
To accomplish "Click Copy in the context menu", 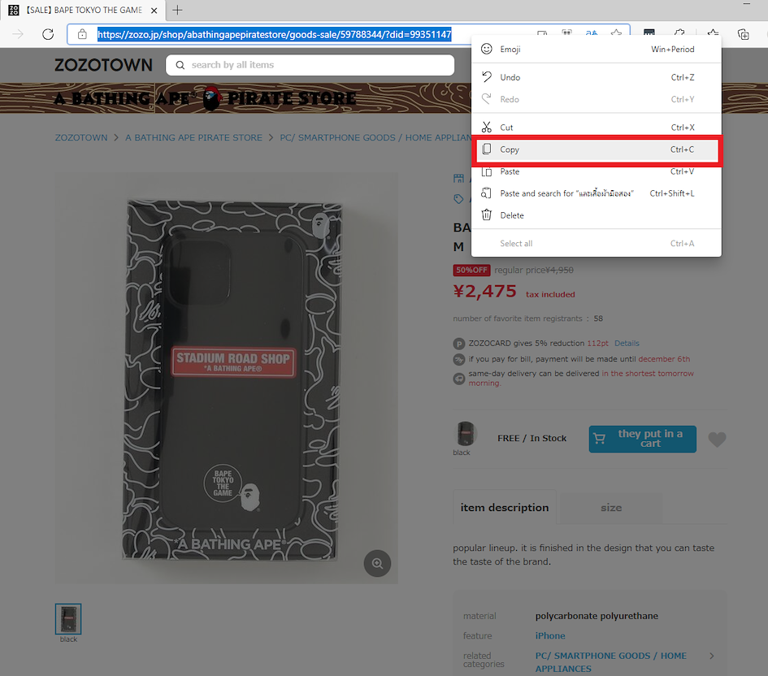I will (596, 149).
